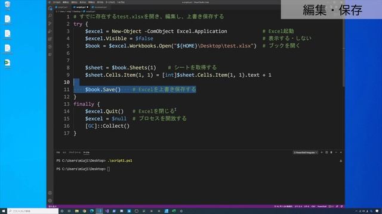This screenshot has height=214, width=382.
Task: Click '$sheet = $book.Sheets(1)' on line 8
Action: [x=121, y=68]
